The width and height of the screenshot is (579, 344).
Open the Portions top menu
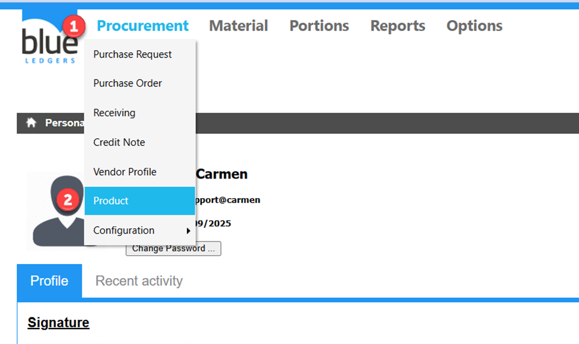(319, 26)
